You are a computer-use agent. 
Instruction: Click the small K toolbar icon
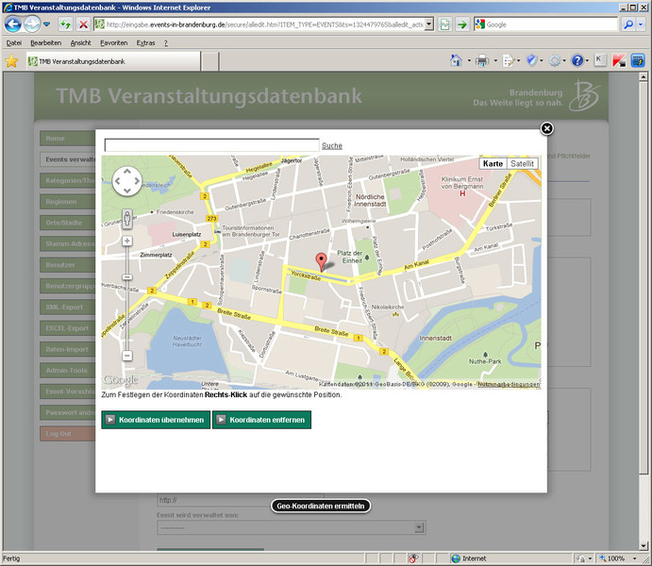(599, 60)
